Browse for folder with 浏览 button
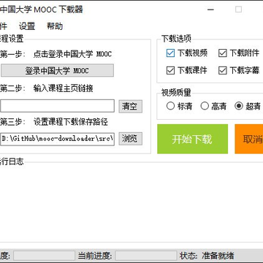 click(130, 139)
